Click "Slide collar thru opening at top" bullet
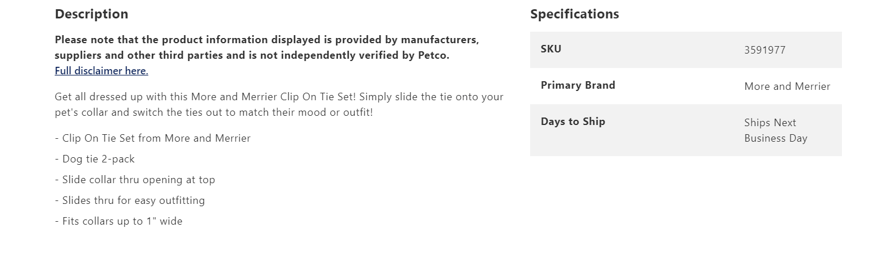 click(139, 180)
